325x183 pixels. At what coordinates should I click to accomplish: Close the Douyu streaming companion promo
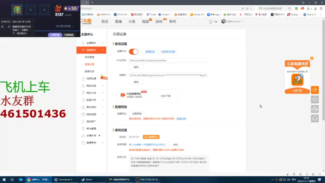(x=312, y=58)
